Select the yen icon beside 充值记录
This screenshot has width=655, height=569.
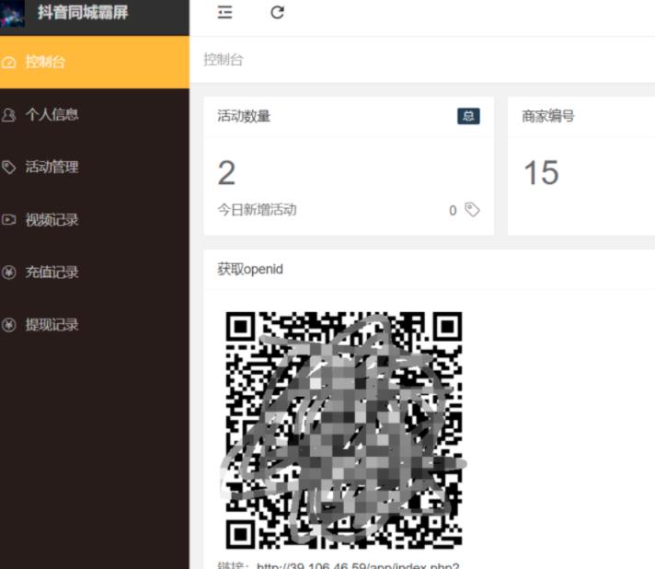[x=9, y=273]
